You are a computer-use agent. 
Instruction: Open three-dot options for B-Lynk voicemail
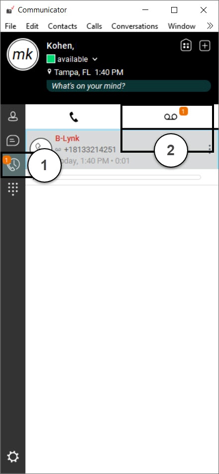tap(210, 148)
